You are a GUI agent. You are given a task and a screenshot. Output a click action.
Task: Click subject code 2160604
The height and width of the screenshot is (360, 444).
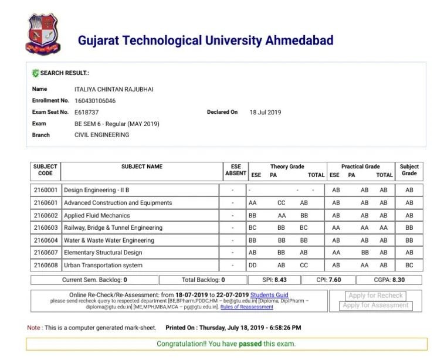pos(46,240)
